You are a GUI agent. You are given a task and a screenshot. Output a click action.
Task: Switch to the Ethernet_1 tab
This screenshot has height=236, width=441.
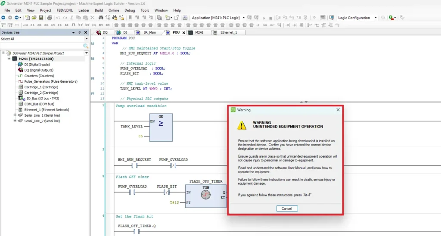pos(228,33)
